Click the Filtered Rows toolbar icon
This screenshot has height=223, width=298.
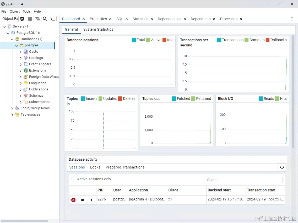(37, 19)
